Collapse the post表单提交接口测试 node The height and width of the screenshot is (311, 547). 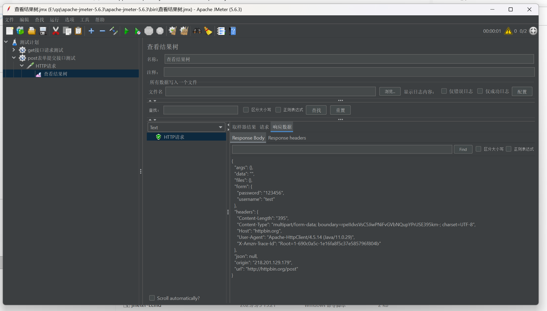click(x=14, y=58)
